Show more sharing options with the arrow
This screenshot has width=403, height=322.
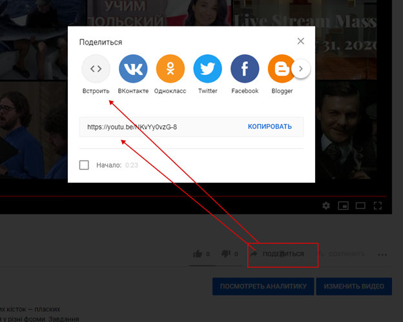(301, 68)
